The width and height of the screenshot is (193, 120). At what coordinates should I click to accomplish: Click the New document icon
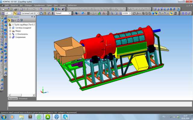point(3,9)
